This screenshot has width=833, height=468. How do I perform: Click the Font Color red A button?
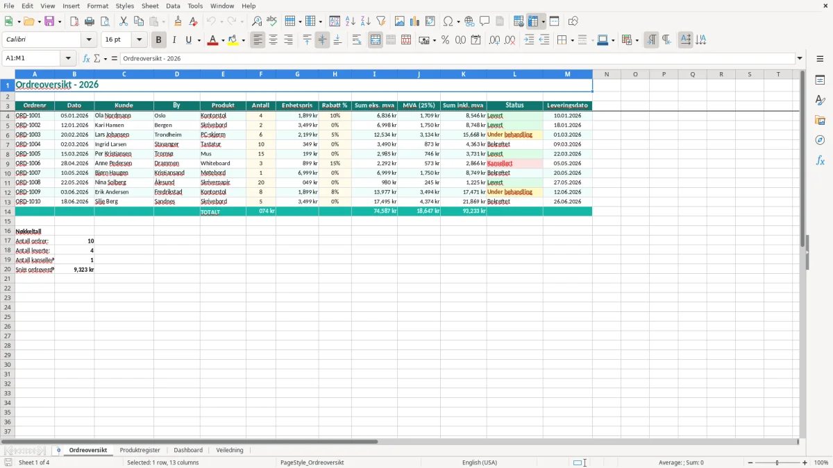(x=212, y=40)
